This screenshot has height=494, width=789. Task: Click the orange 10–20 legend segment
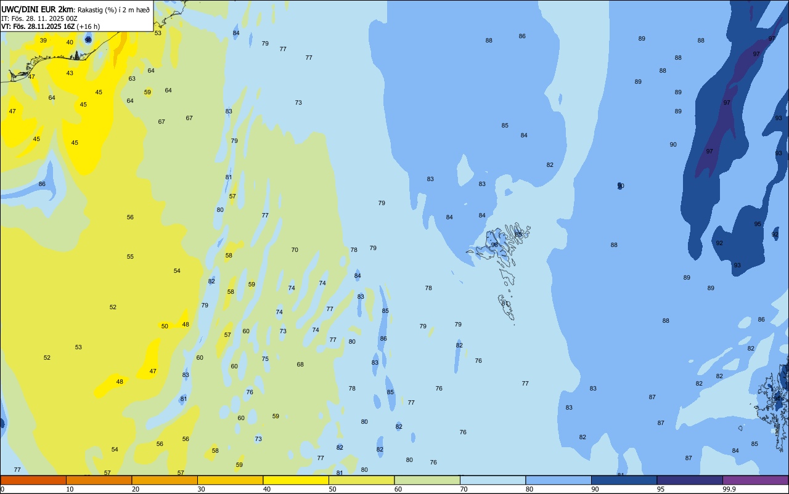tap(99, 480)
